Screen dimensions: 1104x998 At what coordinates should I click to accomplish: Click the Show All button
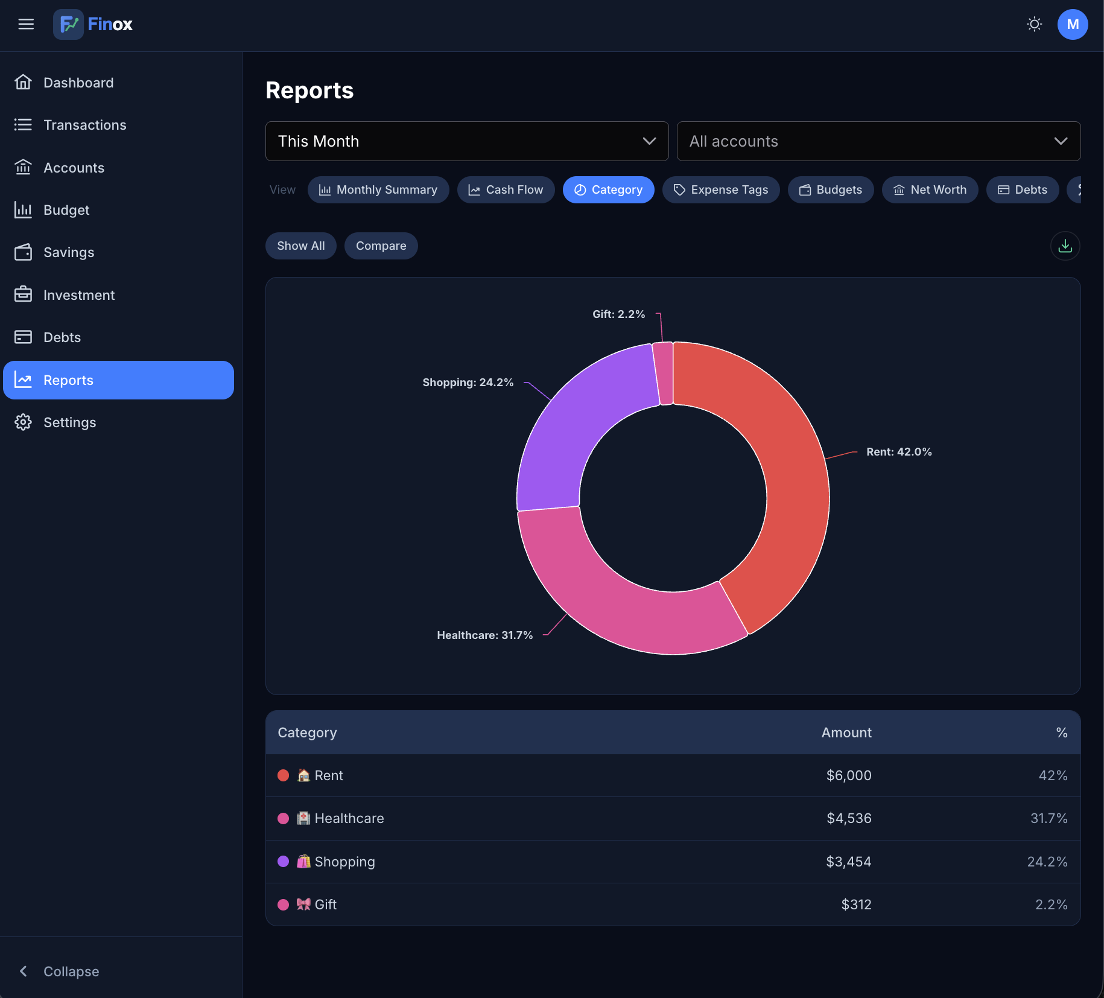(301, 246)
